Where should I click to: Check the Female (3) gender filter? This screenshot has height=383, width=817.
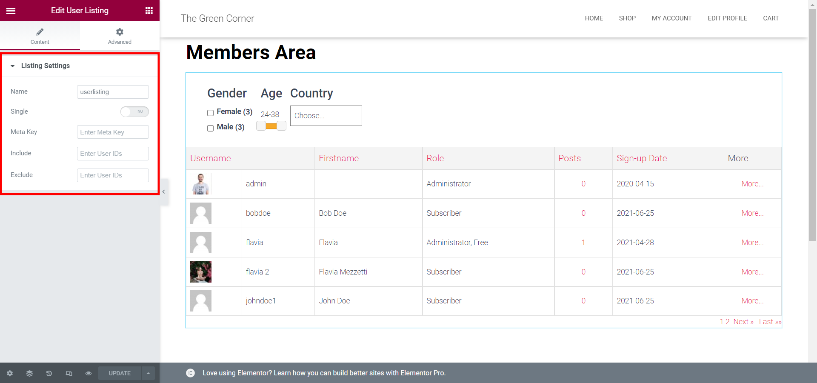point(210,113)
